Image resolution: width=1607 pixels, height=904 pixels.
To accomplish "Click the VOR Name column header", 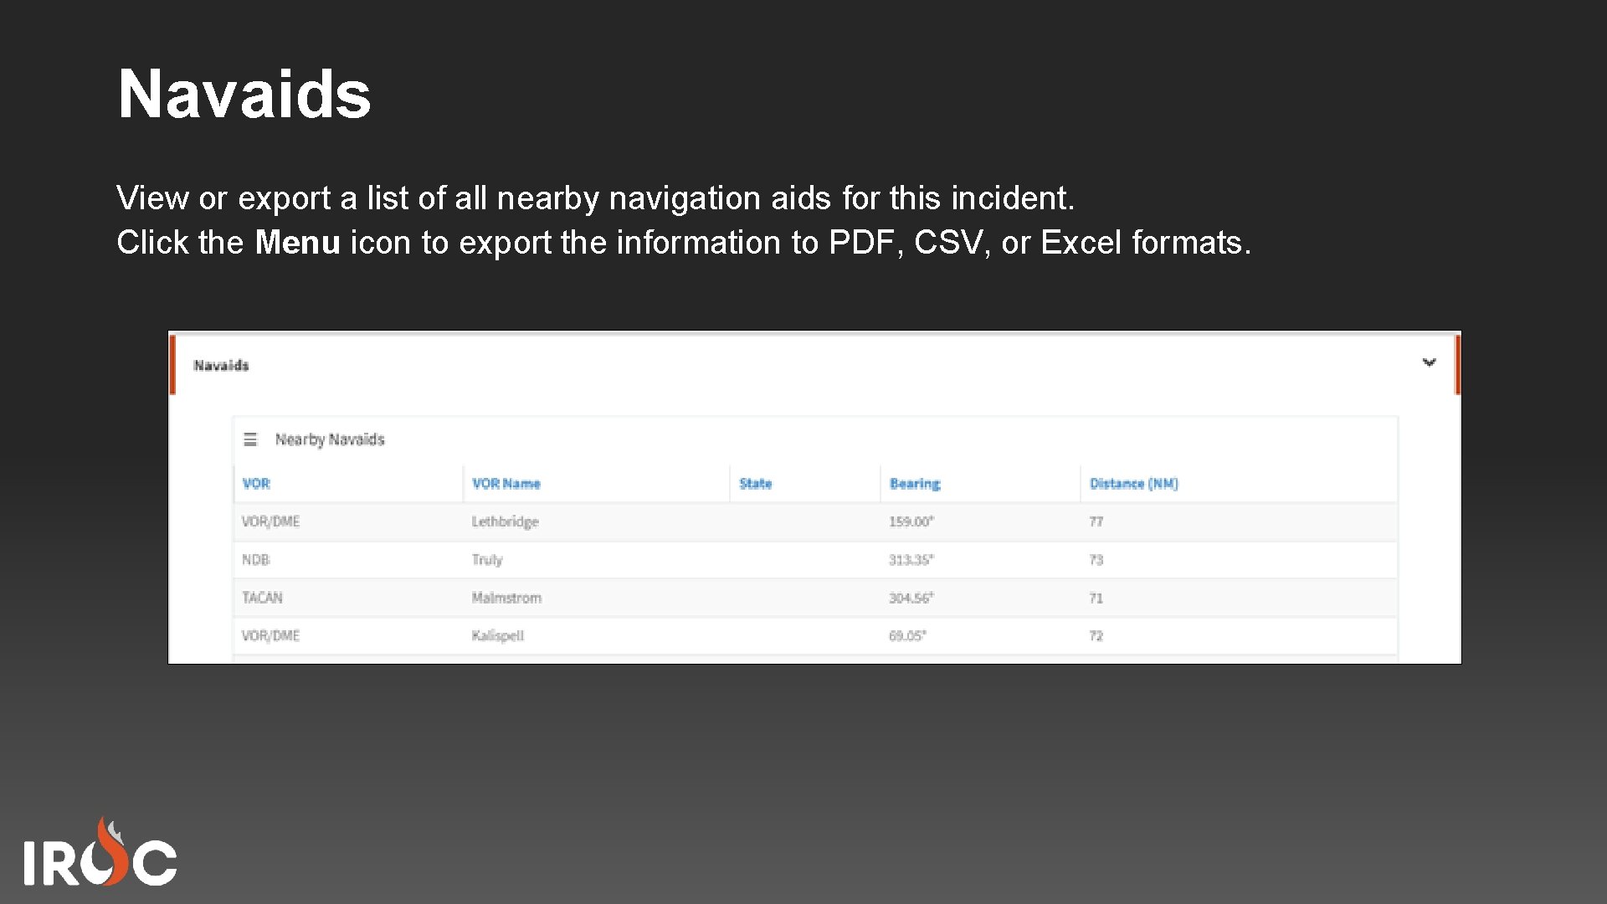I will pyautogui.click(x=507, y=484).
